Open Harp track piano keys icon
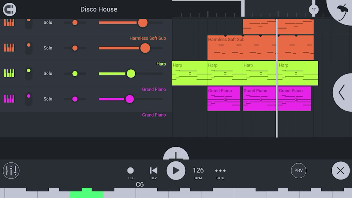Image resolution: width=352 pixels, height=198 pixels. (x=9, y=73)
